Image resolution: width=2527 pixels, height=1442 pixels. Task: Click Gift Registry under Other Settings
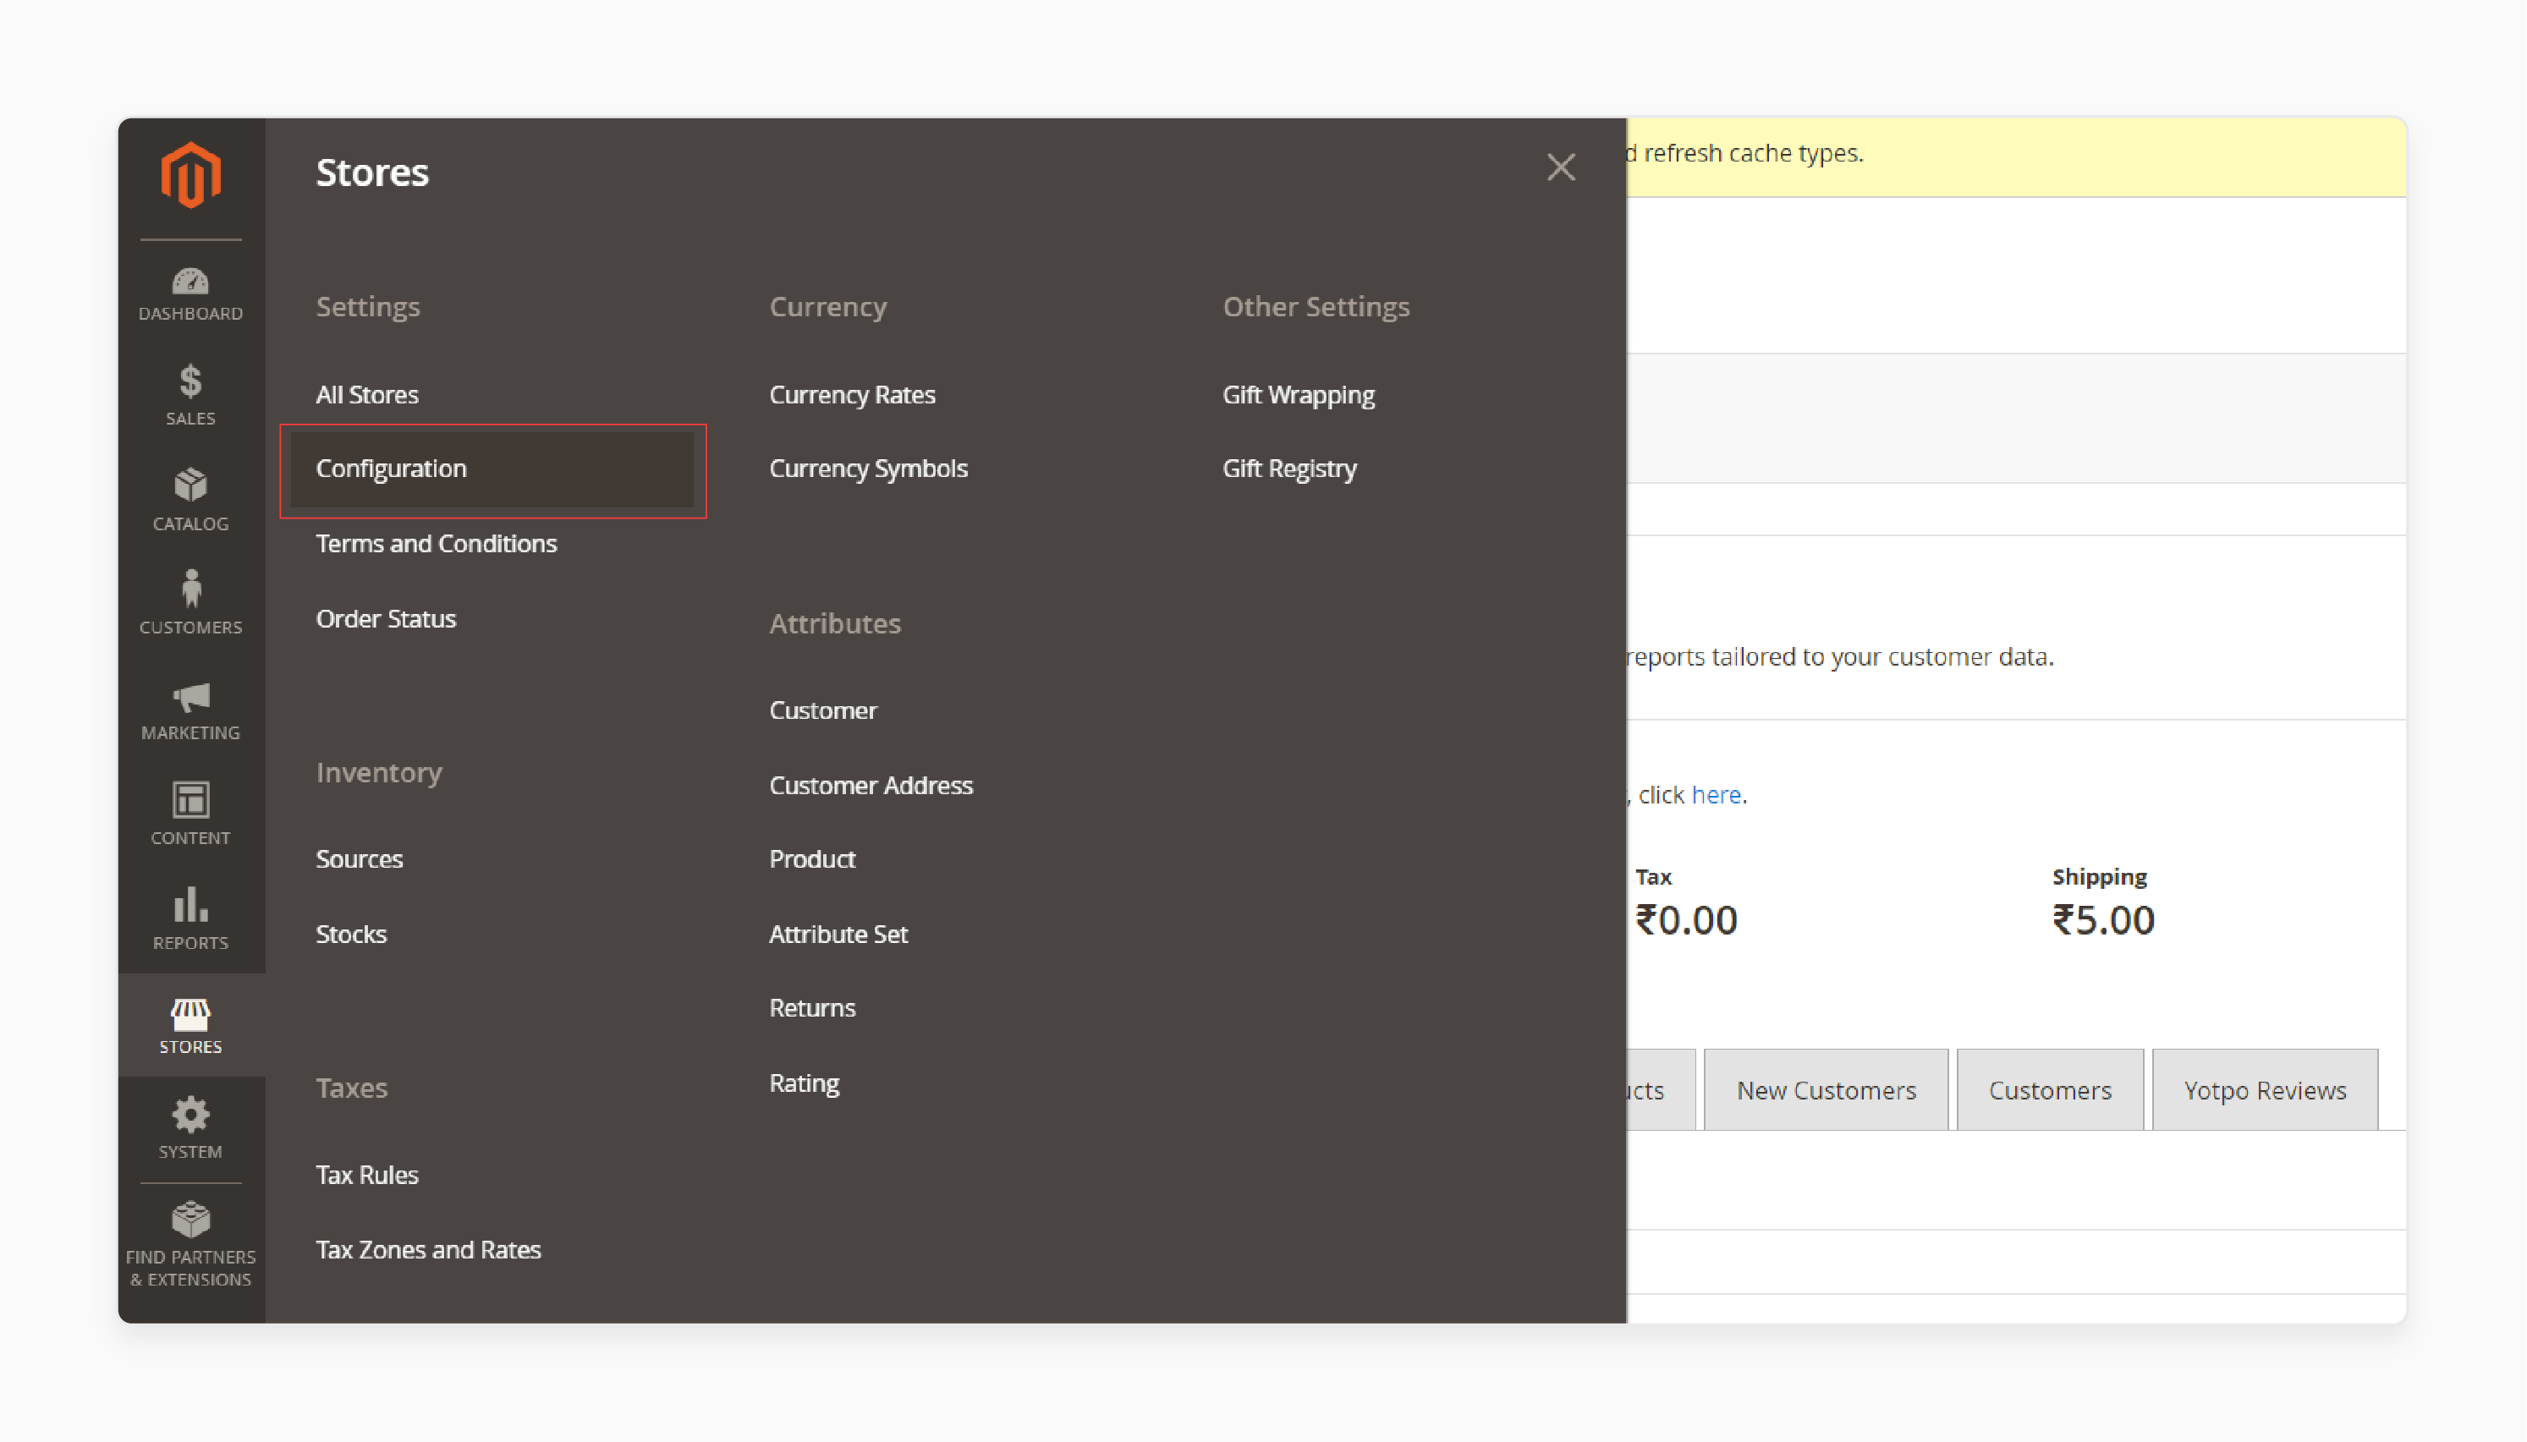pyautogui.click(x=1291, y=469)
